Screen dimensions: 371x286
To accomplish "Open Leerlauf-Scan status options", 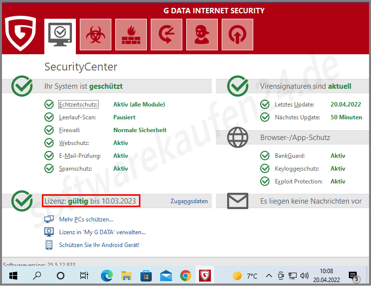I will 77,117.
